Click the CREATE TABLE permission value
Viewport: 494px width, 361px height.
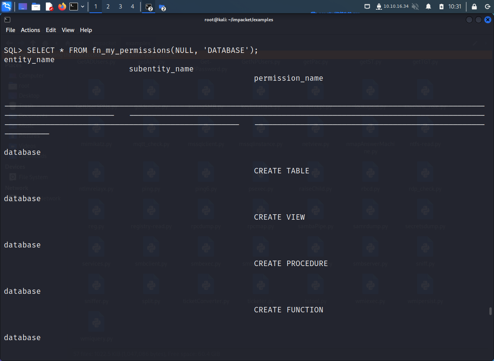pyautogui.click(x=282, y=171)
